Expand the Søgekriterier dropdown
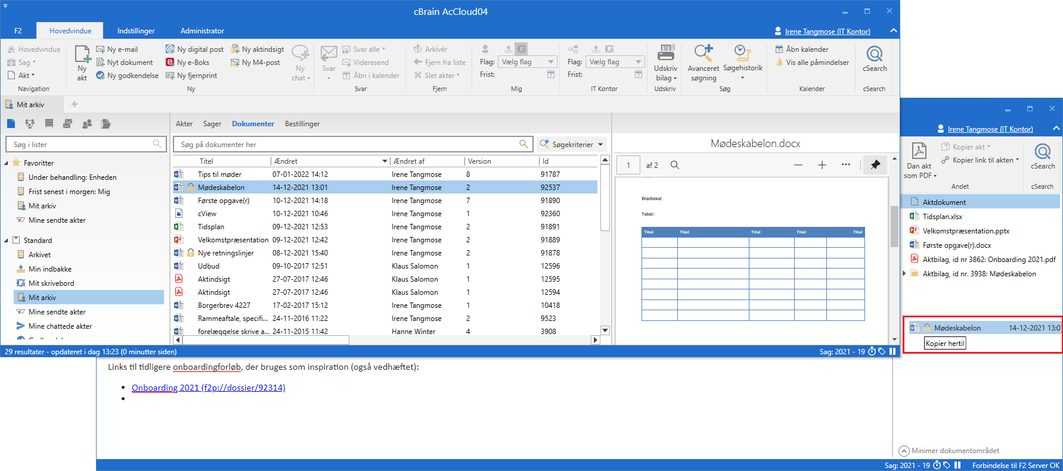Viewport: 1063px width, 471px height. pos(572,144)
